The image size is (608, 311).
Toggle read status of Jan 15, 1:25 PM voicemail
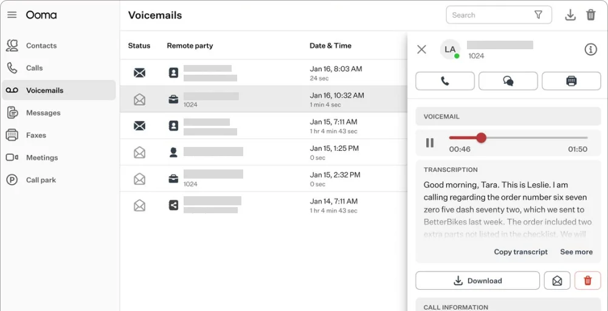(140, 152)
